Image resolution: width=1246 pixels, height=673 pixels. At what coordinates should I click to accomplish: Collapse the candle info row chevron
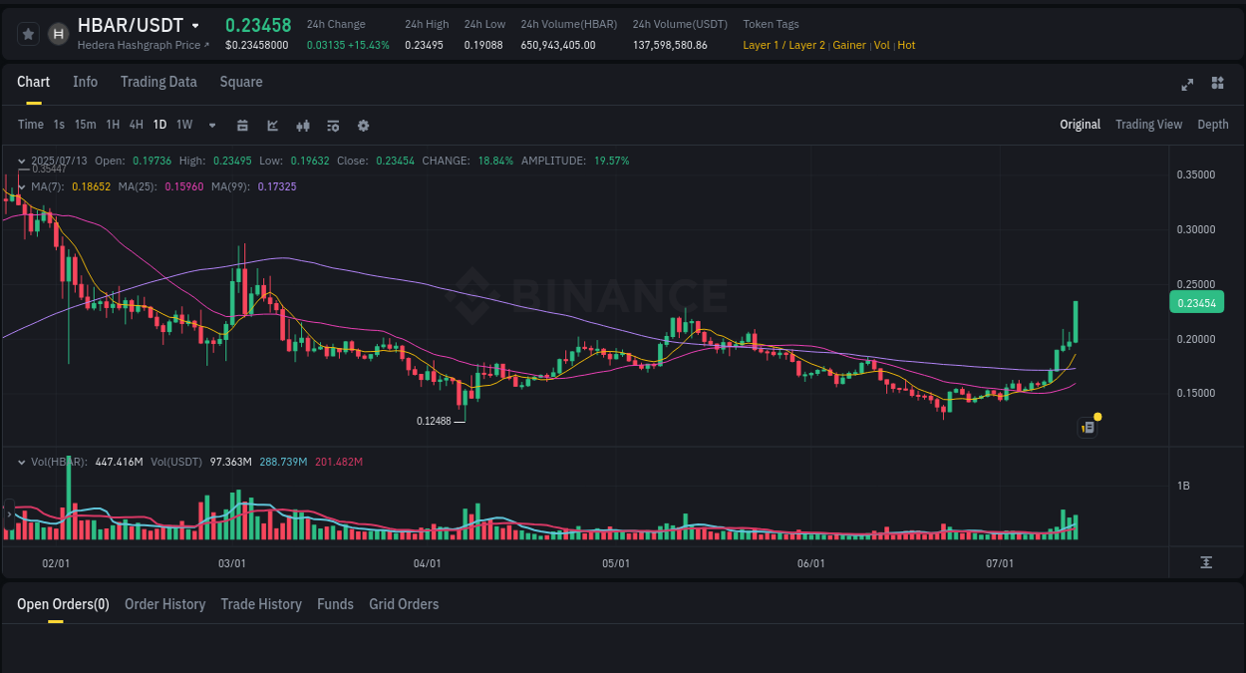click(x=21, y=160)
